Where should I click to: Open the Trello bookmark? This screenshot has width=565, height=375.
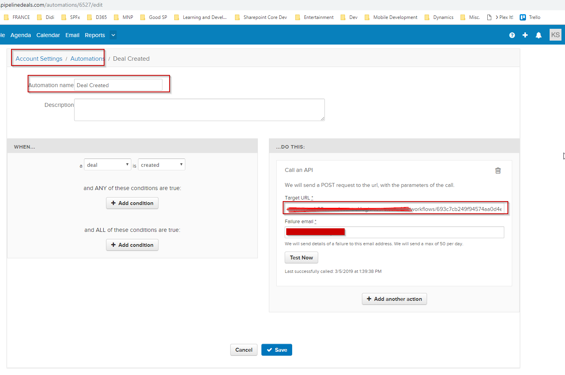[x=530, y=17]
